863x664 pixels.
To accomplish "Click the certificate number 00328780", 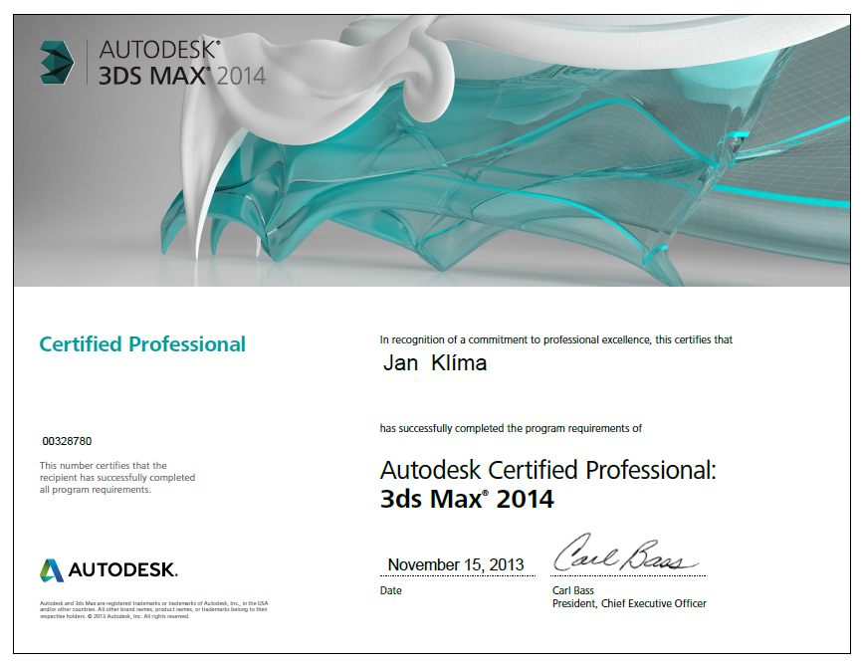I will click(x=67, y=441).
